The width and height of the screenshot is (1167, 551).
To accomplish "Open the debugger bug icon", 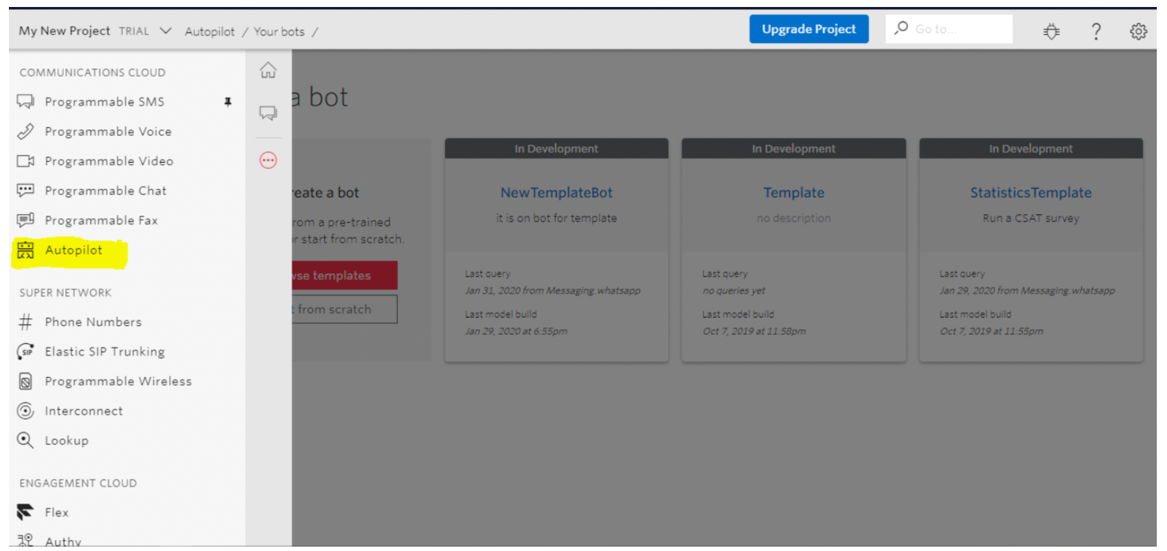I will click(1052, 31).
